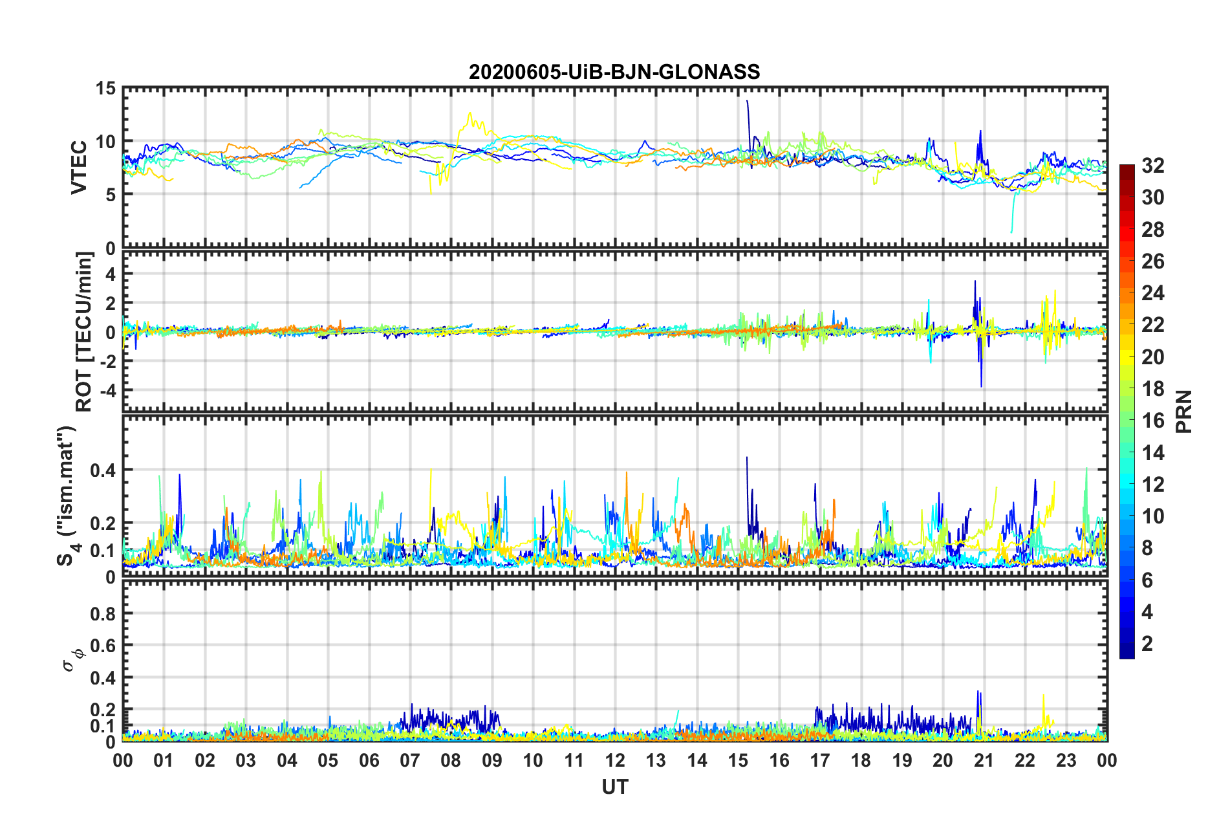
Task: Click VTEC axis tick label 15
Action: pos(105,89)
